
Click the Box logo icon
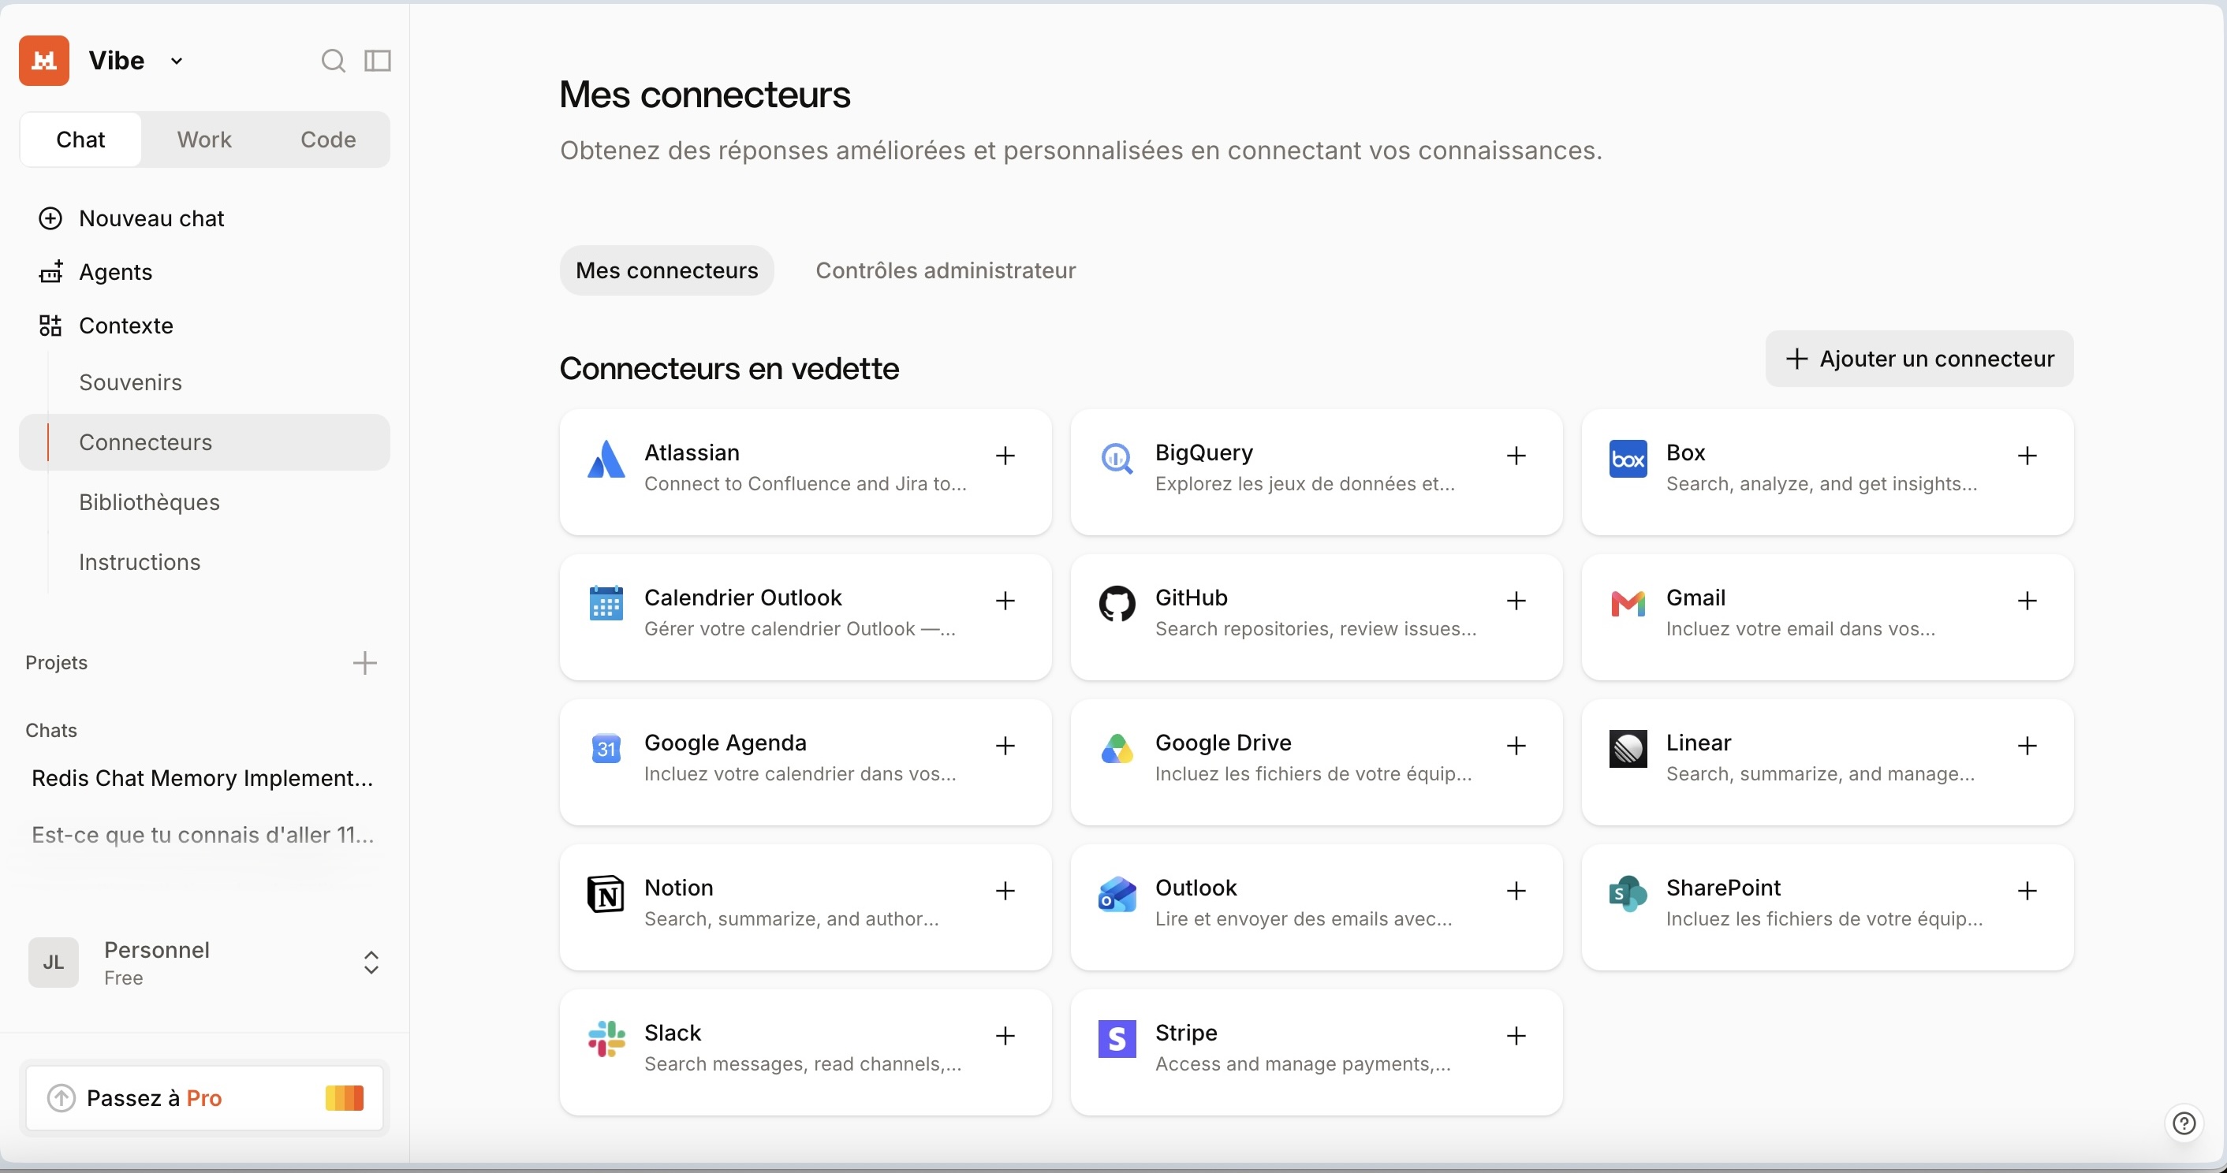(1628, 459)
